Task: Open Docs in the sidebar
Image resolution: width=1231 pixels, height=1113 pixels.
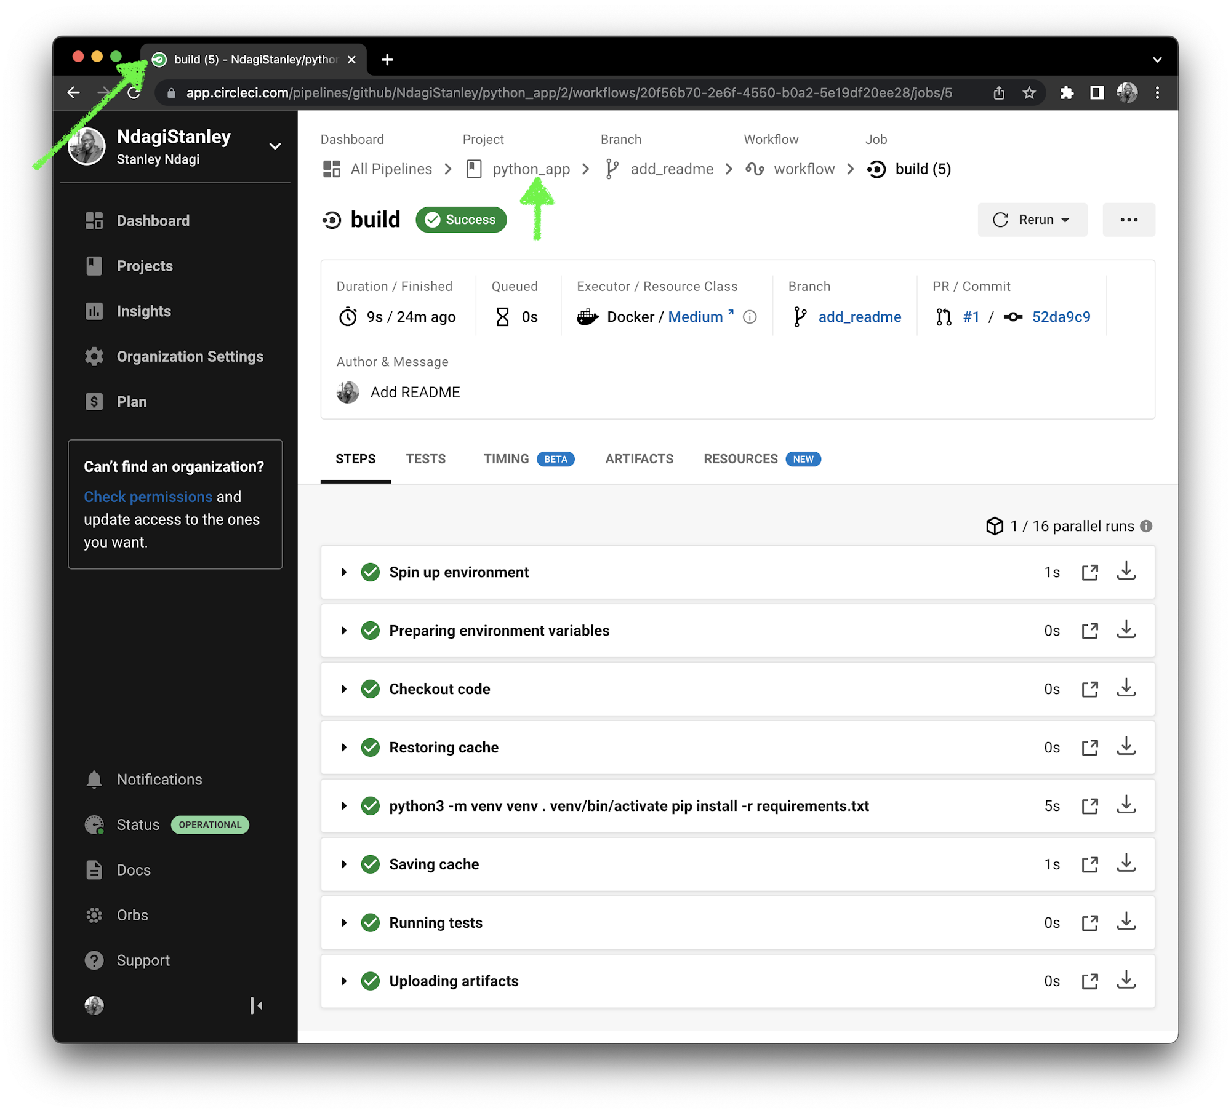Action: point(118,869)
